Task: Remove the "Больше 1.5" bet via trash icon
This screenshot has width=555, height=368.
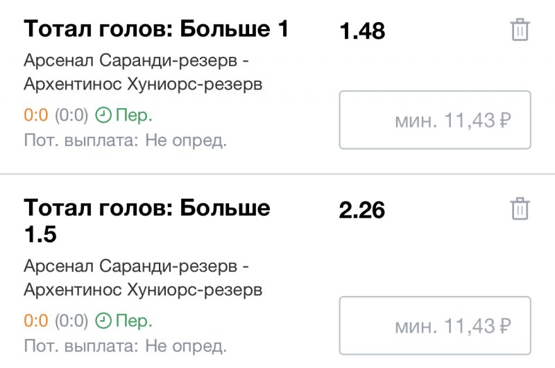Action: tap(520, 209)
